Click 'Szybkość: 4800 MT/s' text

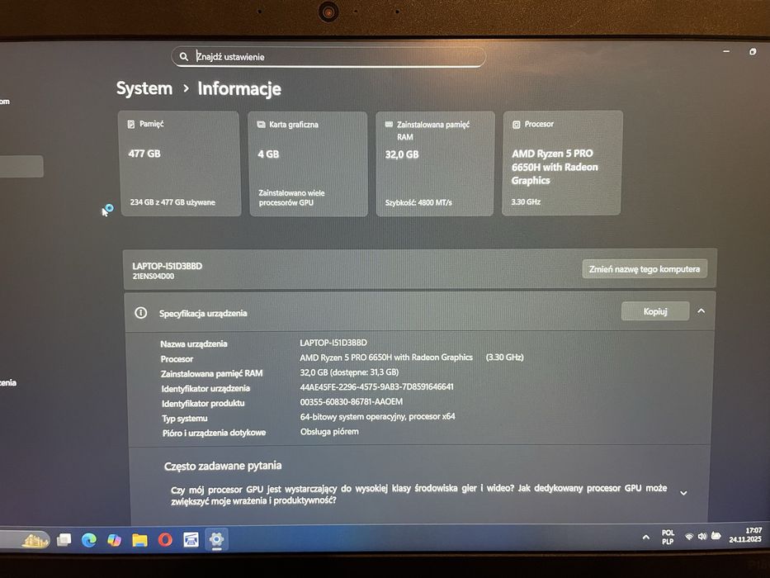pos(418,202)
